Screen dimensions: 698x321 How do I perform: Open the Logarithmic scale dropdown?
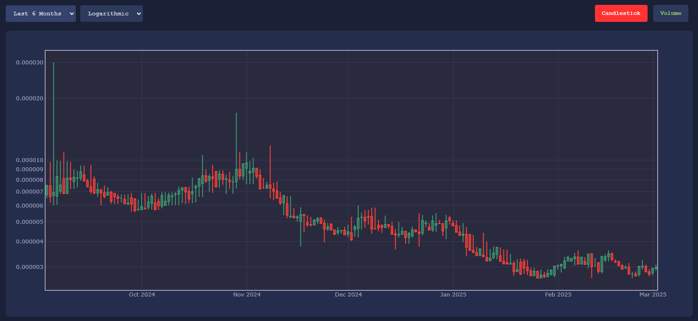point(111,14)
